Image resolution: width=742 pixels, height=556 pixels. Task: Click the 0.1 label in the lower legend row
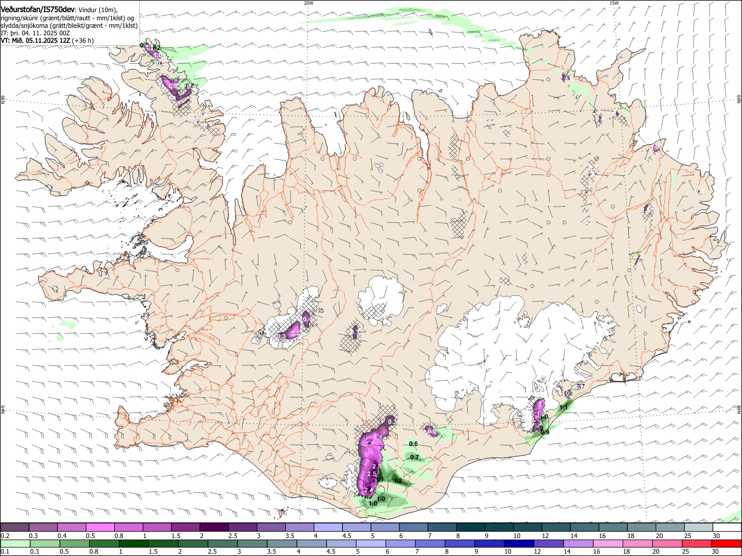click(x=6, y=552)
